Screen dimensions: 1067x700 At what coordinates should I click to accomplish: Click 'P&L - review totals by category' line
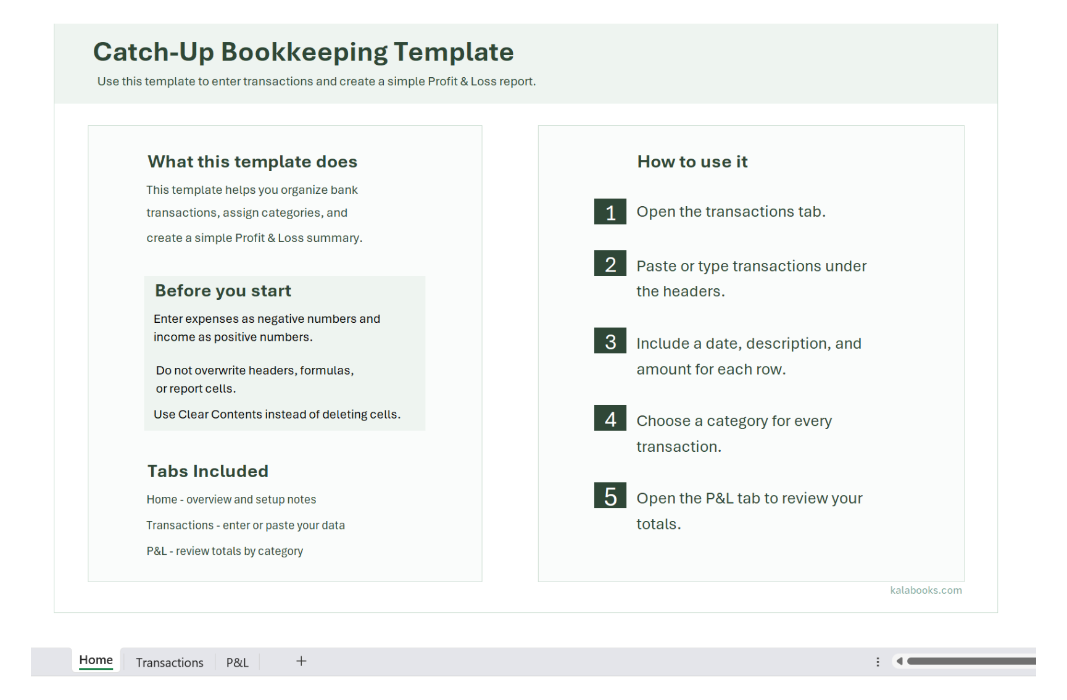tap(225, 551)
